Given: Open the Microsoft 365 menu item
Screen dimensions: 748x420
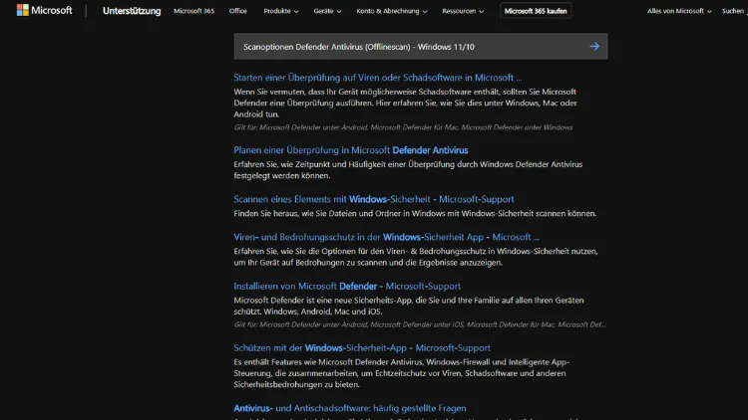Looking at the screenshot, I should click(x=193, y=11).
